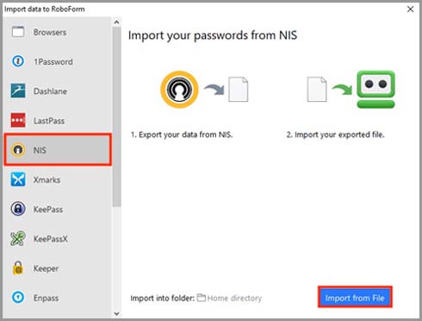Choose the Dashlane icon

pyautogui.click(x=18, y=91)
